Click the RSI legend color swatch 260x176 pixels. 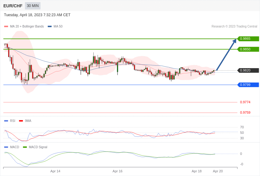point(6,121)
